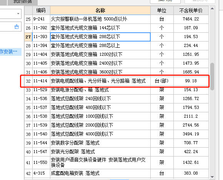Select code 11-537 cell
223x180 pixels.
(41, 107)
